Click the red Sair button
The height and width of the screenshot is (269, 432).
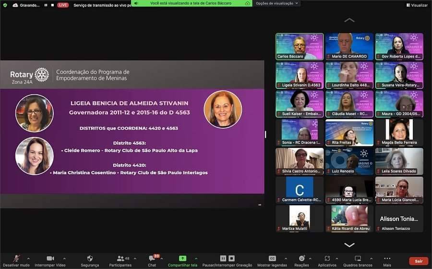pos(418,261)
